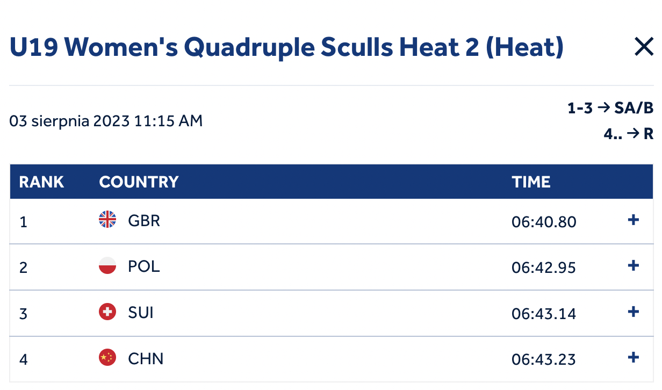
Task: Click the CHN time 06:43.23
Action: [x=544, y=359]
